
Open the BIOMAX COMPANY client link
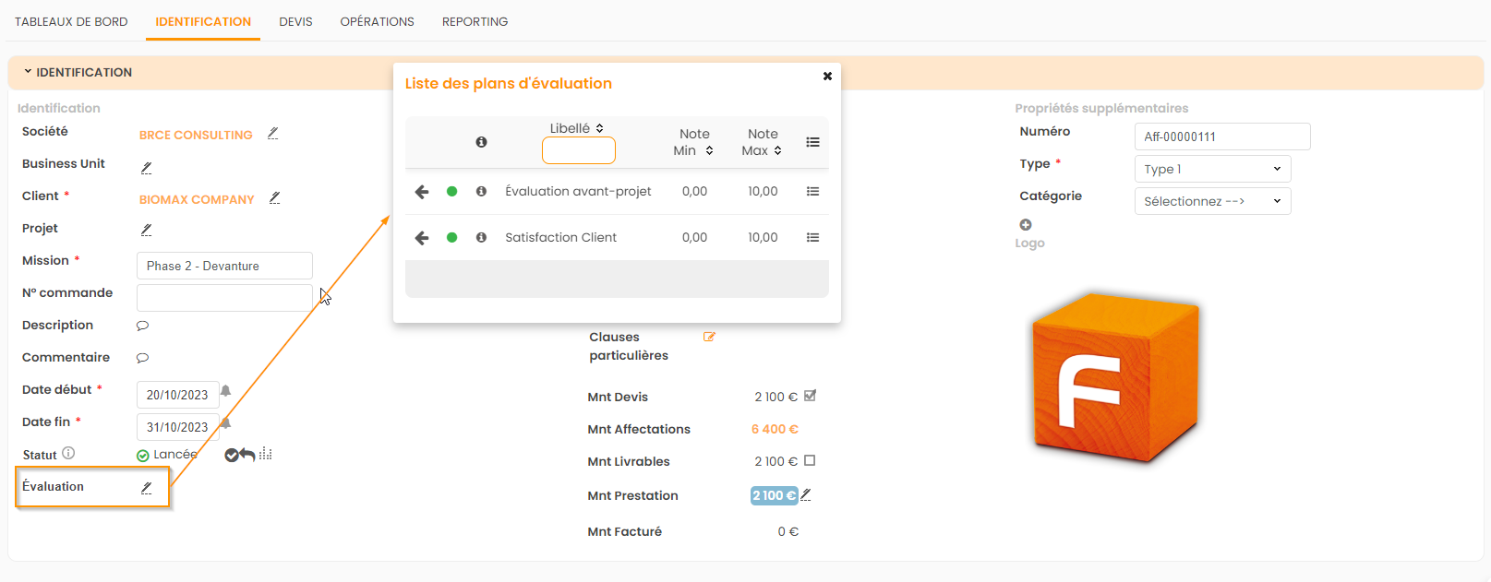pos(197,199)
